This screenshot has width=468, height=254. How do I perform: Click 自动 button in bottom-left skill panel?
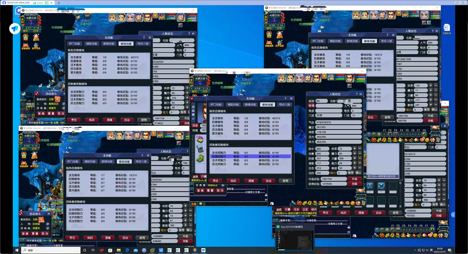[125, 237]
